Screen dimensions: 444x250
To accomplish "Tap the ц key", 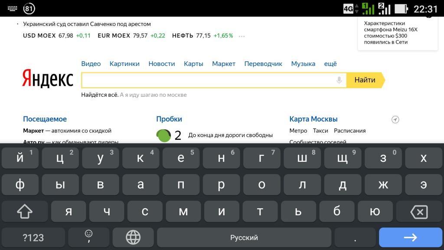I will pos(60,158).
